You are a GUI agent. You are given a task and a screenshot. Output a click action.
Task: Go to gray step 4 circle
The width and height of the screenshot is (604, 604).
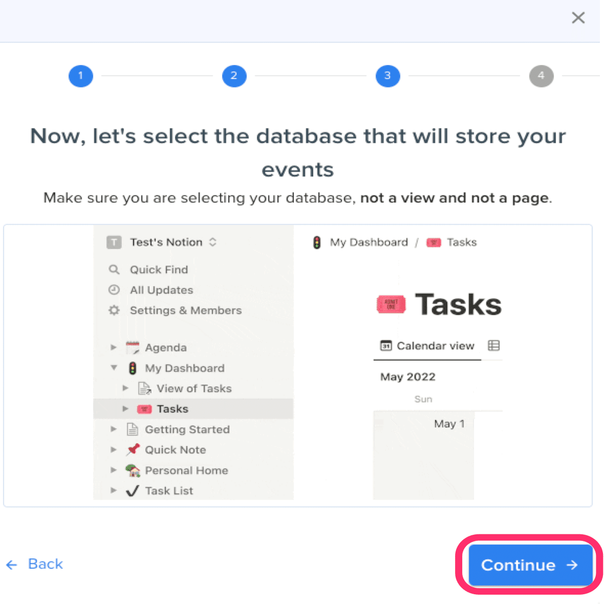pos(541,76)
